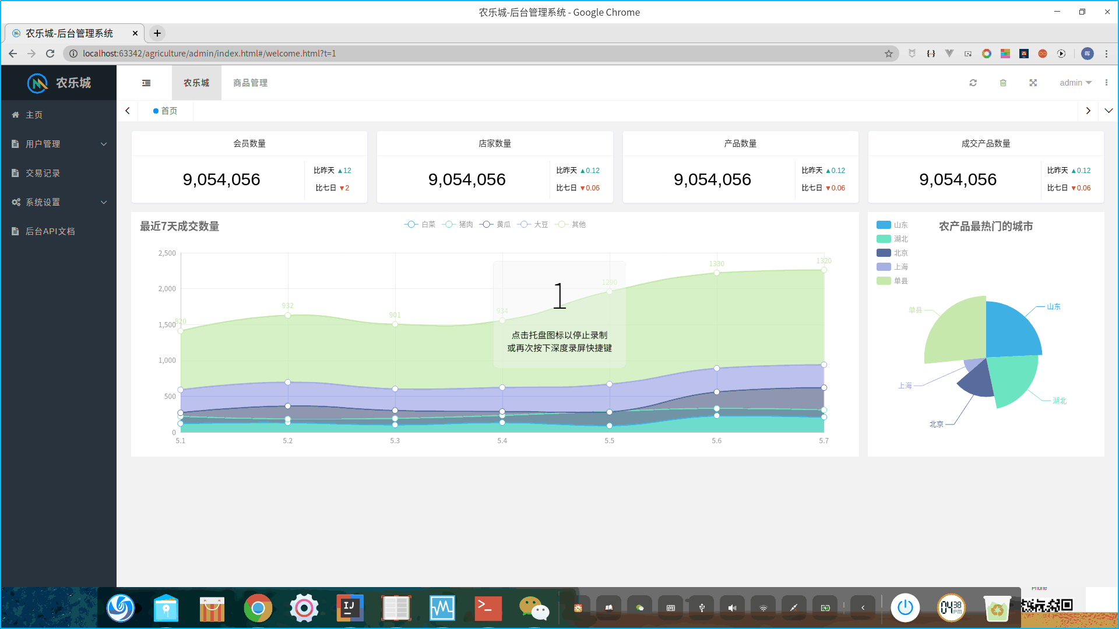
Task: Click the fullscreen expand icon
Action: point(1033,83)
